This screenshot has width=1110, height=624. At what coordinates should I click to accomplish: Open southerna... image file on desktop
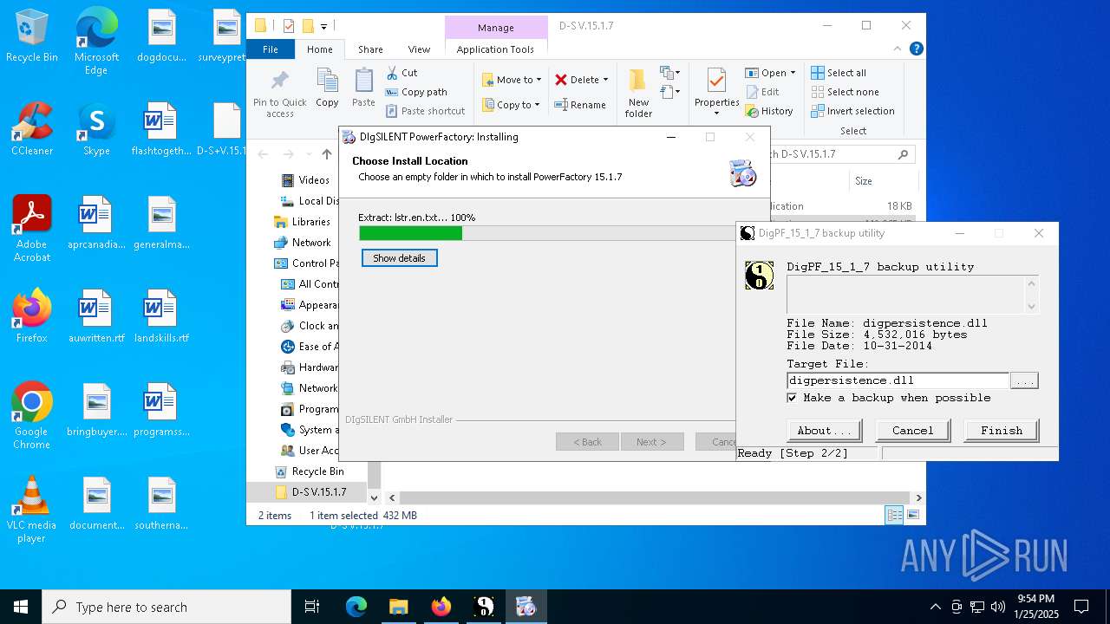[x=161, y=504]
